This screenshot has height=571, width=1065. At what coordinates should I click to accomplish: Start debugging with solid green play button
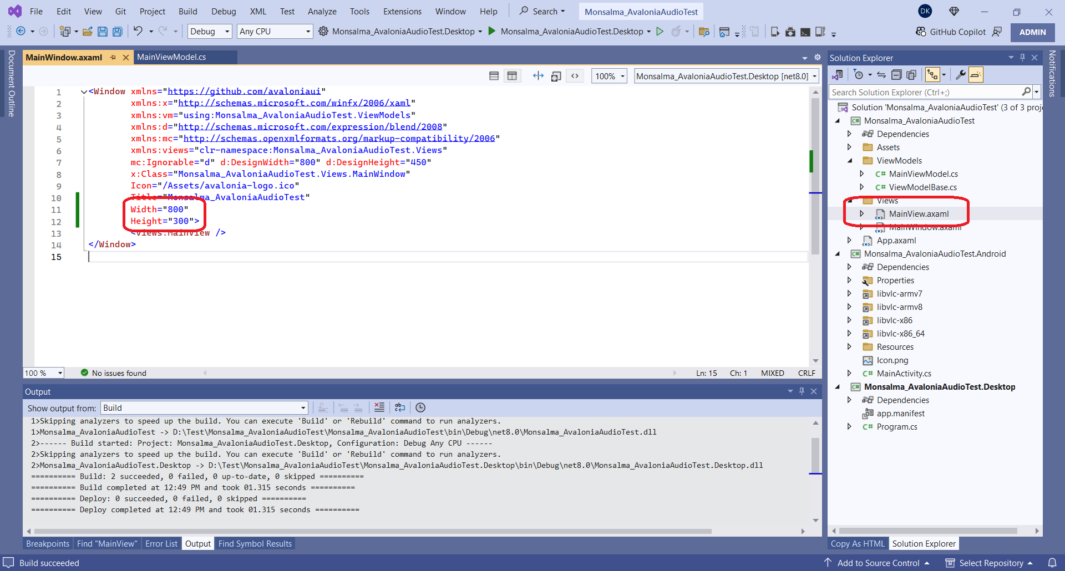[491, 31]
